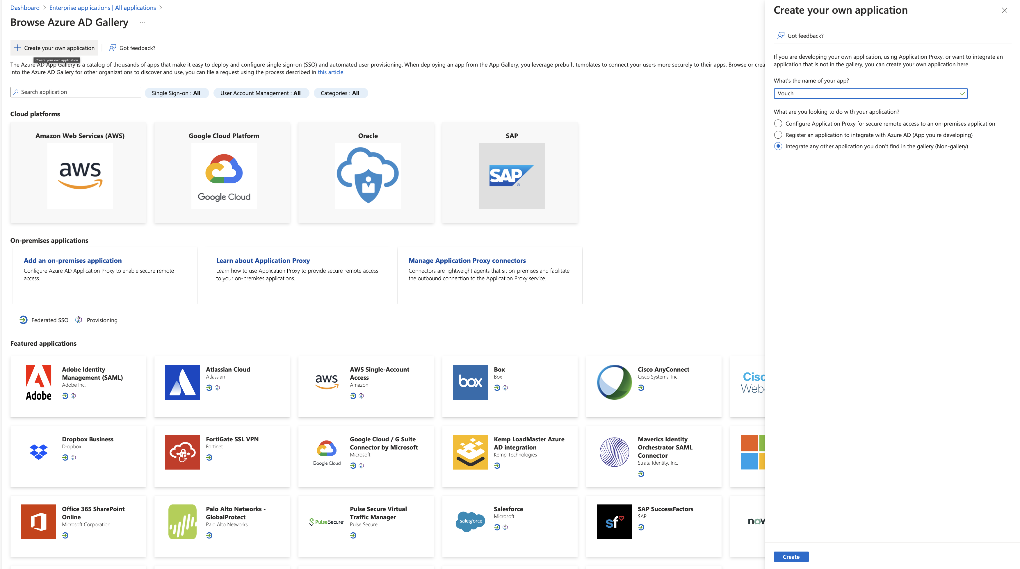Go to Enterprise applications breadcrumb
This screenshot has height=569, width=1020.
102,8
